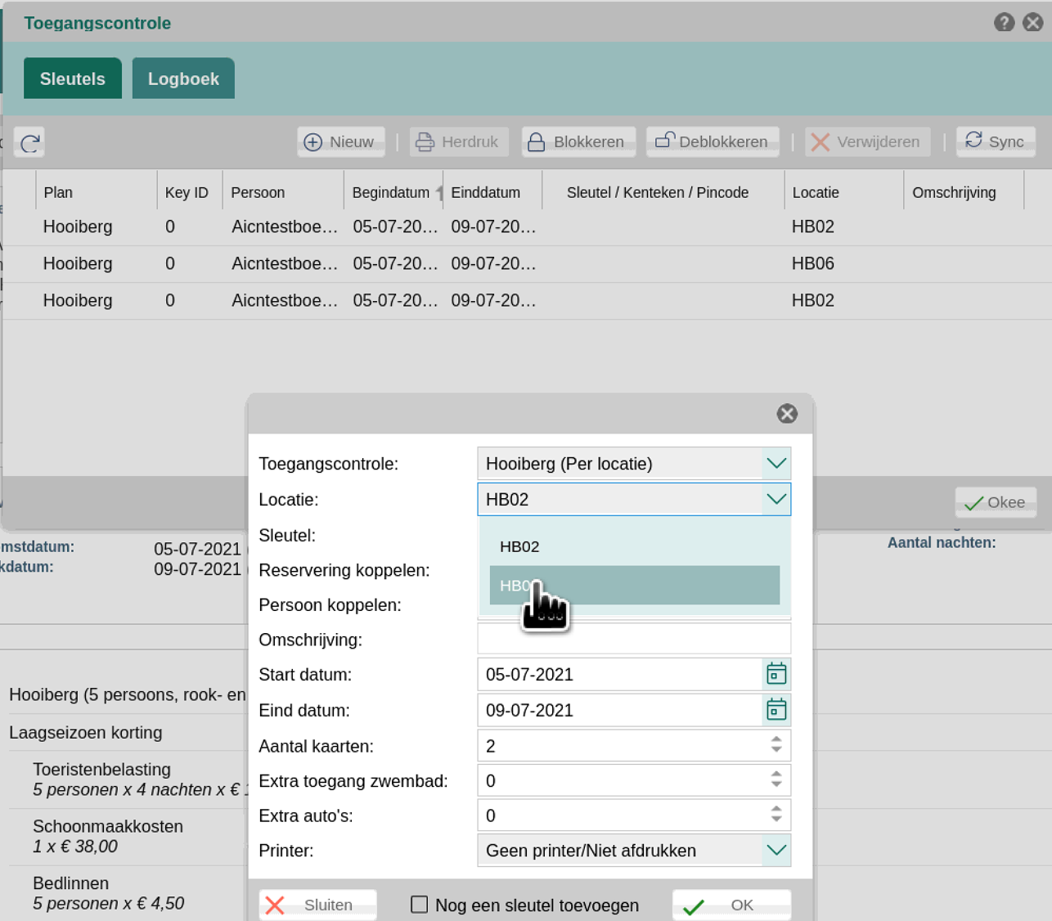Screen dimensions: 1052x921
Task: Click the Eind datum field
Action: tap(619, 710)
